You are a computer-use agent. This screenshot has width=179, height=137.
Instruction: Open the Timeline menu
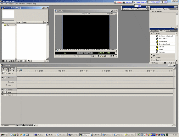pyautogui.click(x=22, y=4)
